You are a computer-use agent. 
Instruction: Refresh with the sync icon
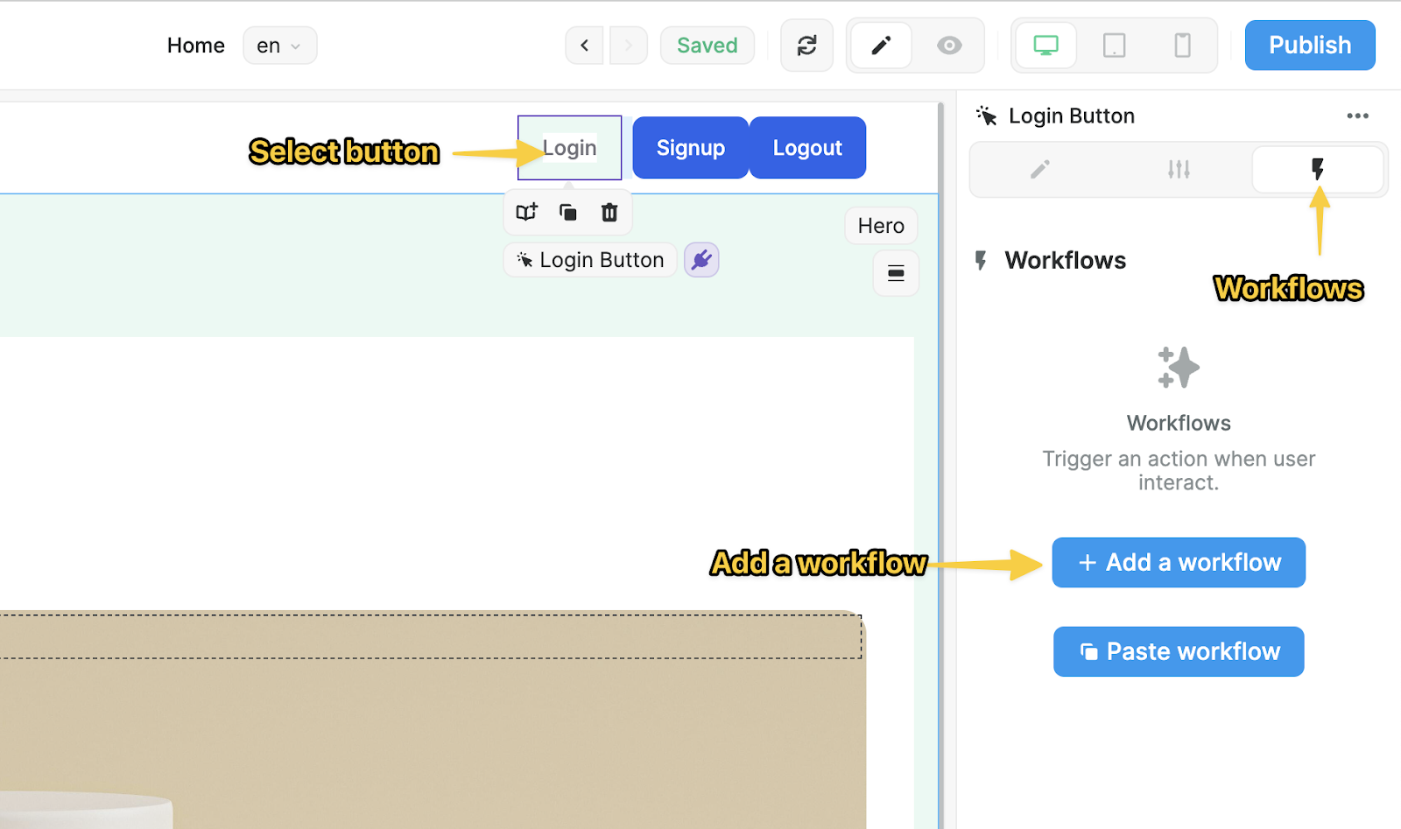point(806,45)
